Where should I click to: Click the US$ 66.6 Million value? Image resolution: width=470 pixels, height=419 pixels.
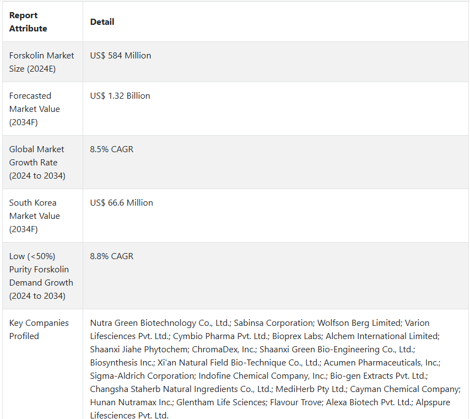tap(121, 202)
